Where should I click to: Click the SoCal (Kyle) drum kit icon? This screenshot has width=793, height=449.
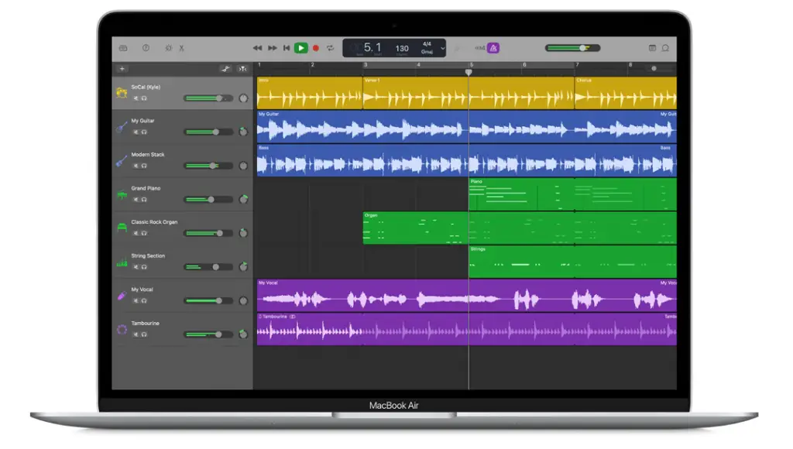pos(122,93)
